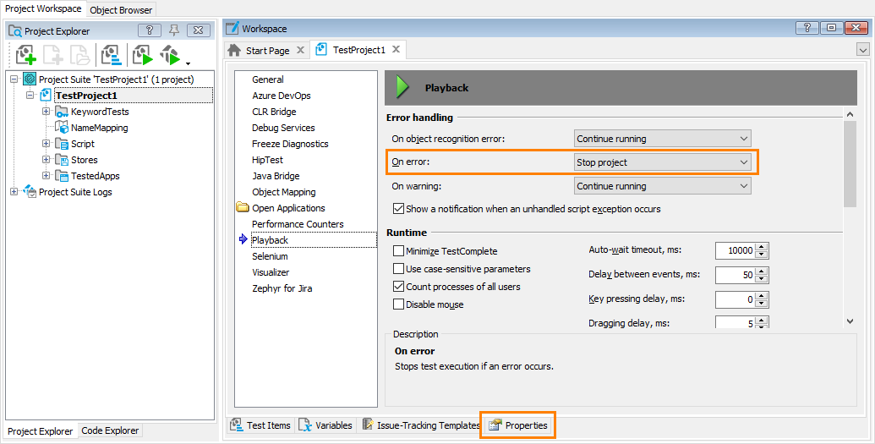Select the Code Explorer tab
The width and height of the screenshot is (875, 444).
(x=110, y=430)
